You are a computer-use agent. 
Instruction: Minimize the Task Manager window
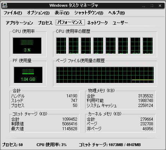click(144, 6)
